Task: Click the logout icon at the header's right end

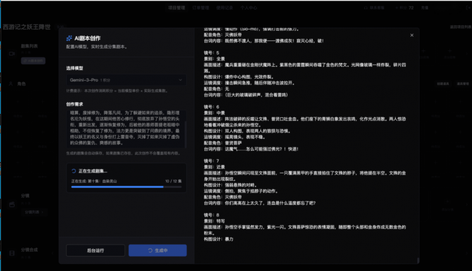Action: tap(468, 8)
